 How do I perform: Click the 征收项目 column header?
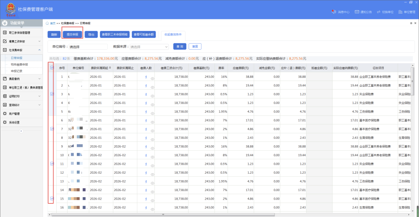378,68
